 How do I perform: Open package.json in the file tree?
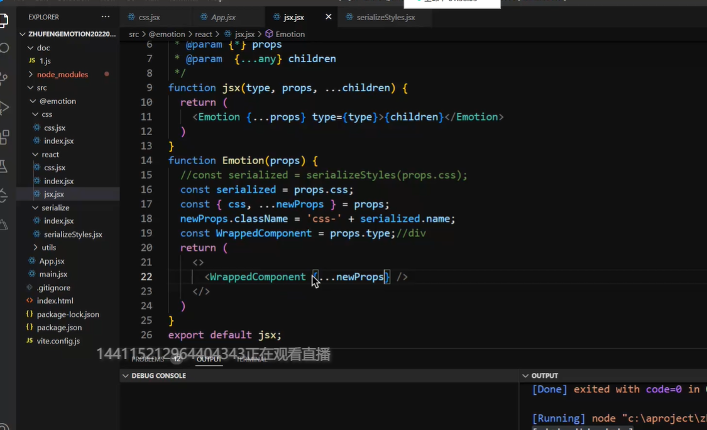point(59,328)
